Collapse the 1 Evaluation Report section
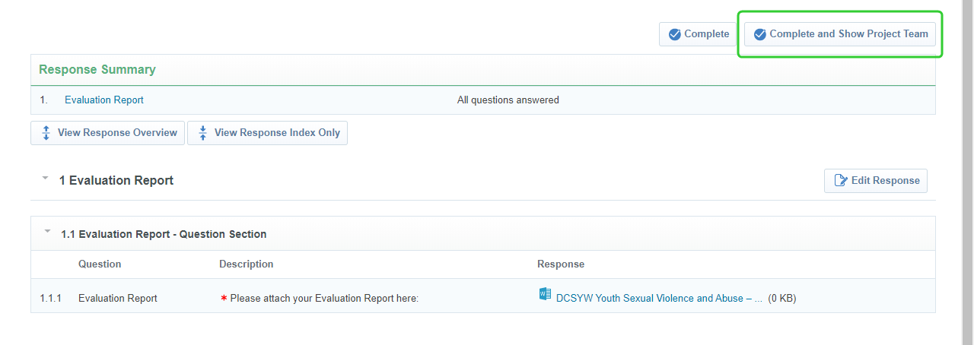974x345 pixels. click(x=46, y=178)
